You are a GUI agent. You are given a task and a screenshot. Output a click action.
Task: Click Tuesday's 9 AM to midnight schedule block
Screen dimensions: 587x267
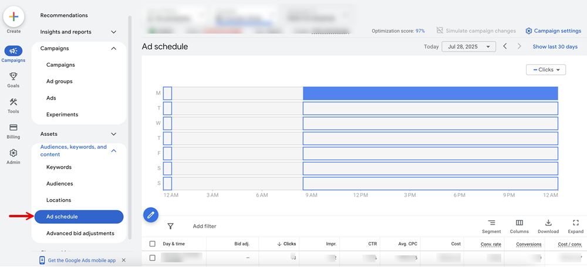(x=430, y=108)
